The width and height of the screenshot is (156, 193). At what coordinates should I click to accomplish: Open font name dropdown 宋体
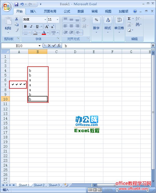coord(45,20)
